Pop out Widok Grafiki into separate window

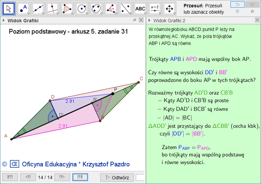(135, 20)
